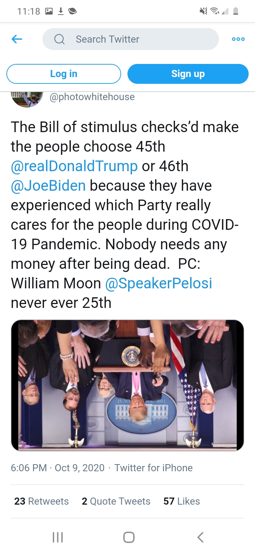Tap the Android back navigation chevron
This screenshot has width=255, height=554.
(x=200, y=537)
